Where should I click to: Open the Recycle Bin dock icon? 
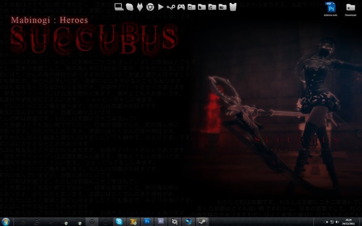coord(233,7)
